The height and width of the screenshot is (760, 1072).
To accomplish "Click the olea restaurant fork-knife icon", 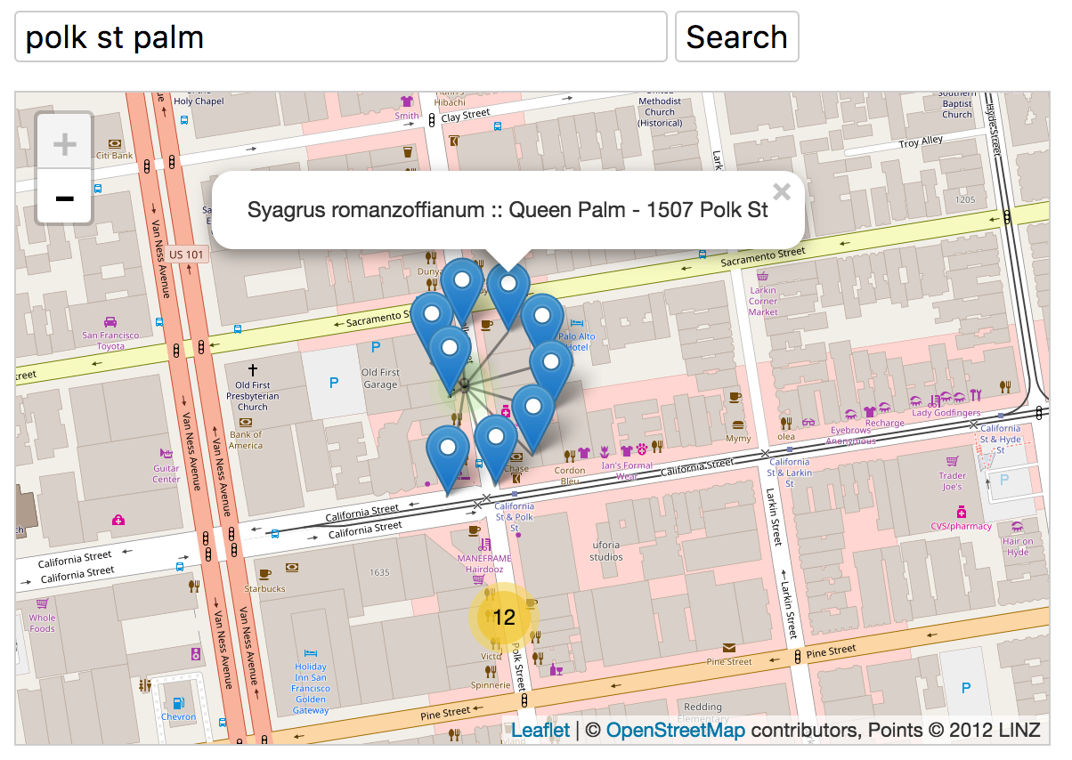I will [x=786, y=423].
